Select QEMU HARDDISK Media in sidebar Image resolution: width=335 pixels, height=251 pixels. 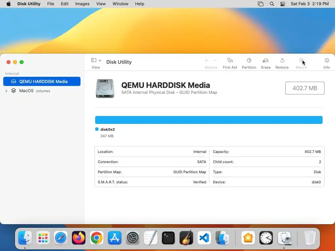point(42,81)
